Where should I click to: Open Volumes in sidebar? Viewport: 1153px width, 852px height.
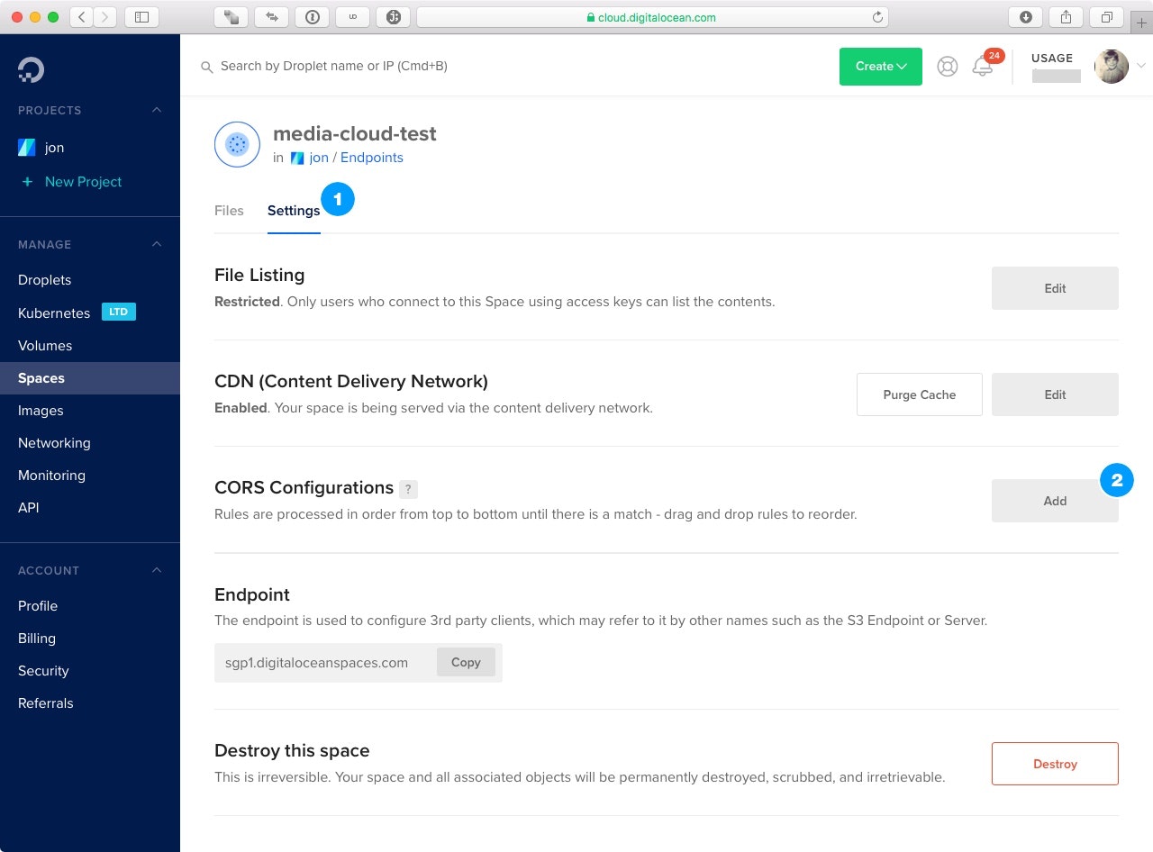45,346
